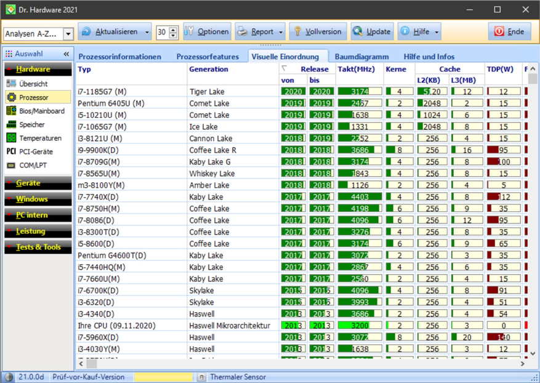Viewport: 540px width, 383px height.
Task: Select the Speicher memory item
Action: click(x=31, y=124)
